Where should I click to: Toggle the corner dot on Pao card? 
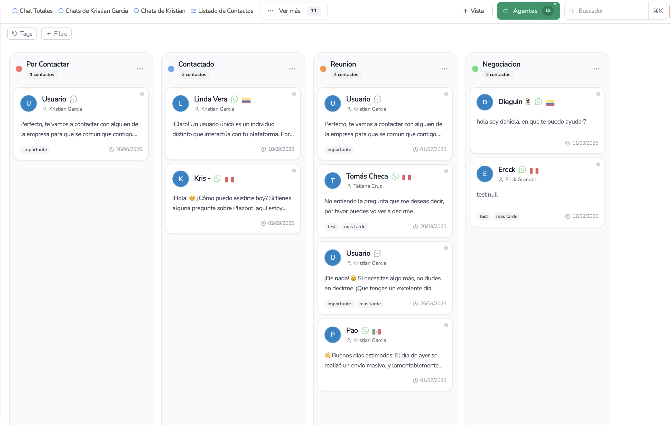pyautogui.click(x=446, y=325)
